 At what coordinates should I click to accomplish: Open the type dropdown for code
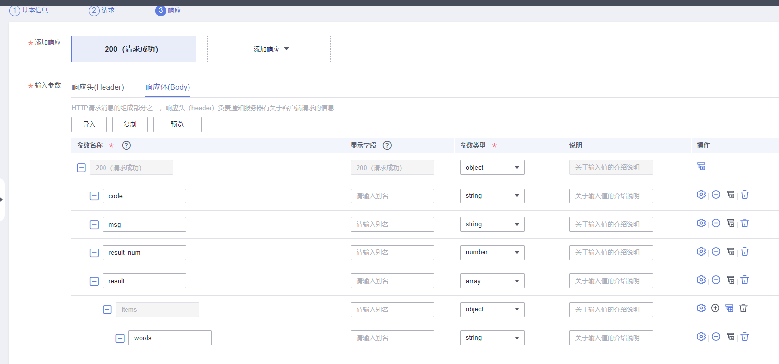point(492,196)
